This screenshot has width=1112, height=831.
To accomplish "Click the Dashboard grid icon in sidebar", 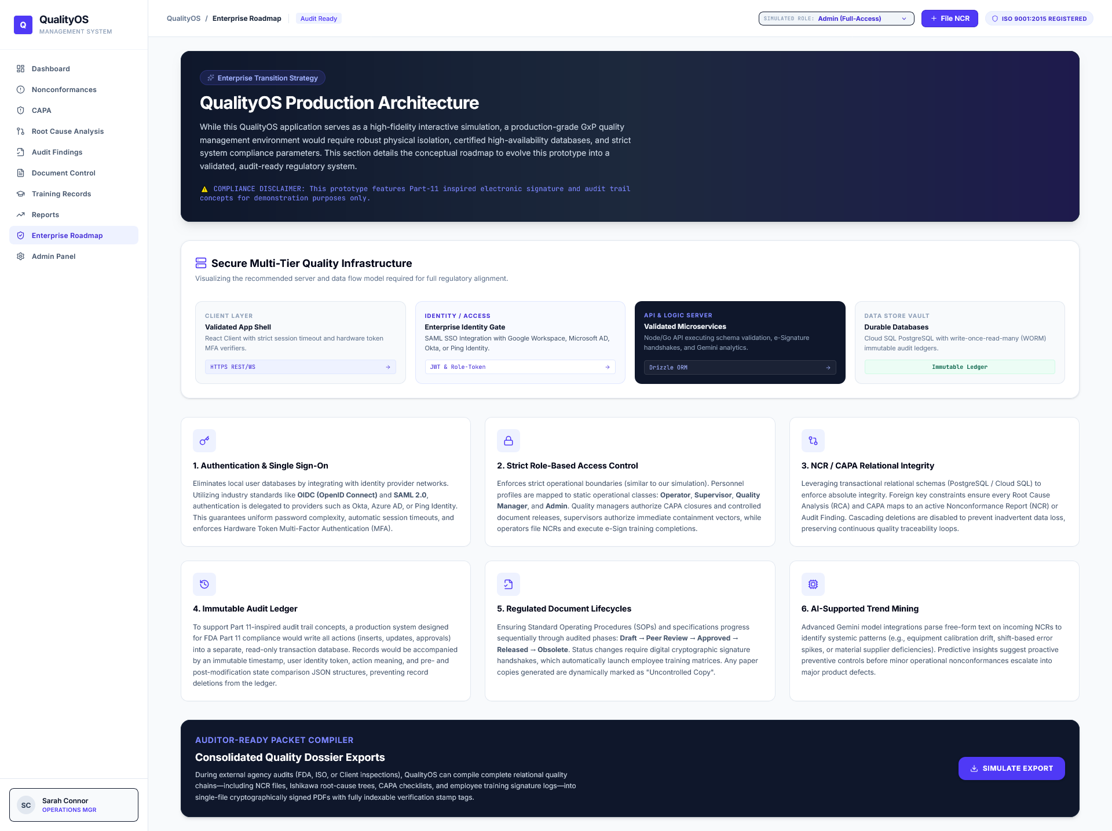I will pos(21,69).
